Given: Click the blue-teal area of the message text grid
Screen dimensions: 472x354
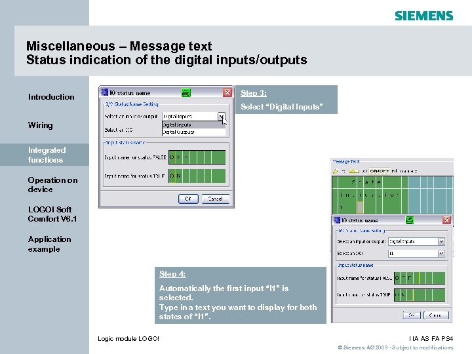Looking at the screenshot, I should click(431, 195).
